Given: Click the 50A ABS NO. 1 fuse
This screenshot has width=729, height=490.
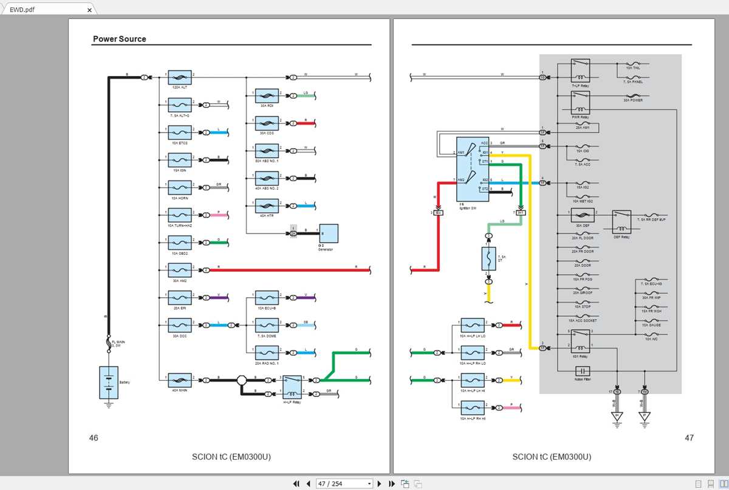Looking at the screenshot, I should click(x=267, y=150).
